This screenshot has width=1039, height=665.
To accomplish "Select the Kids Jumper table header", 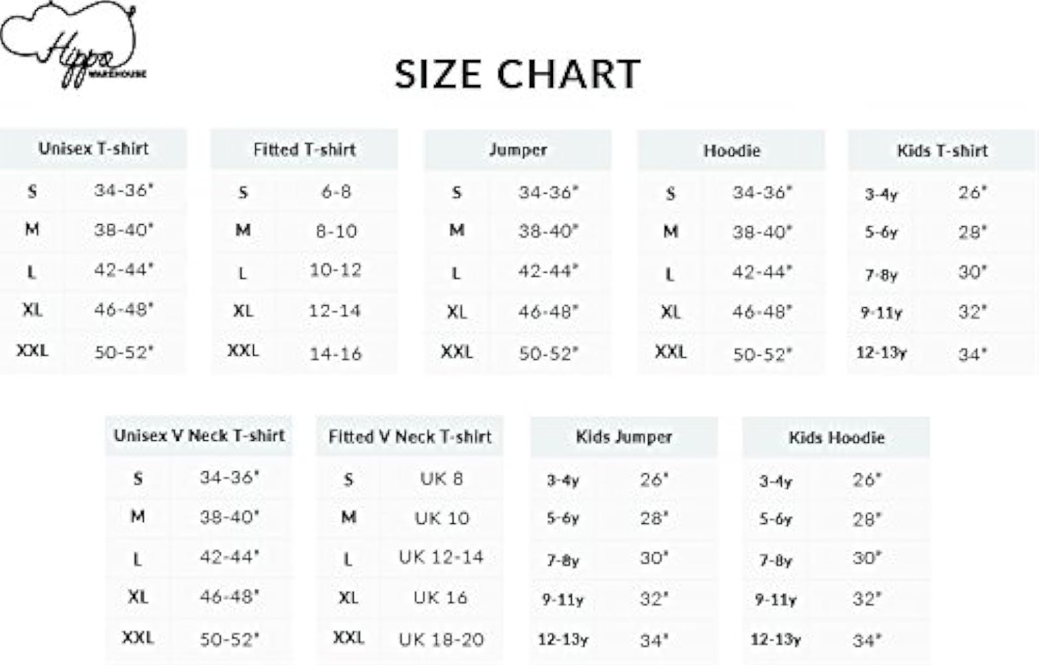I will pyautogui.click(x=624, y=438).
